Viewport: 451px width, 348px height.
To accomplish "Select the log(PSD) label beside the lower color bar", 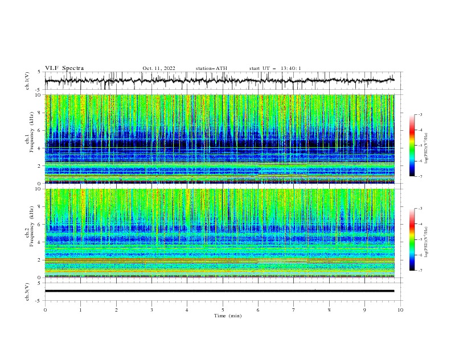I will point(427,242).
